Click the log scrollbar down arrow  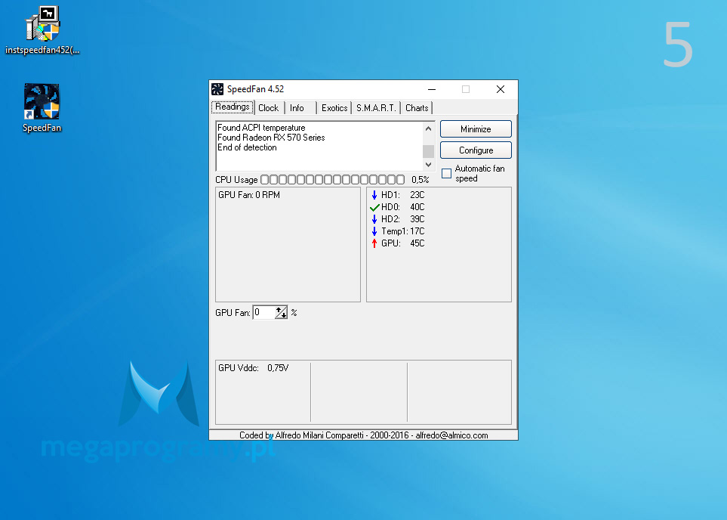[428, 164]
